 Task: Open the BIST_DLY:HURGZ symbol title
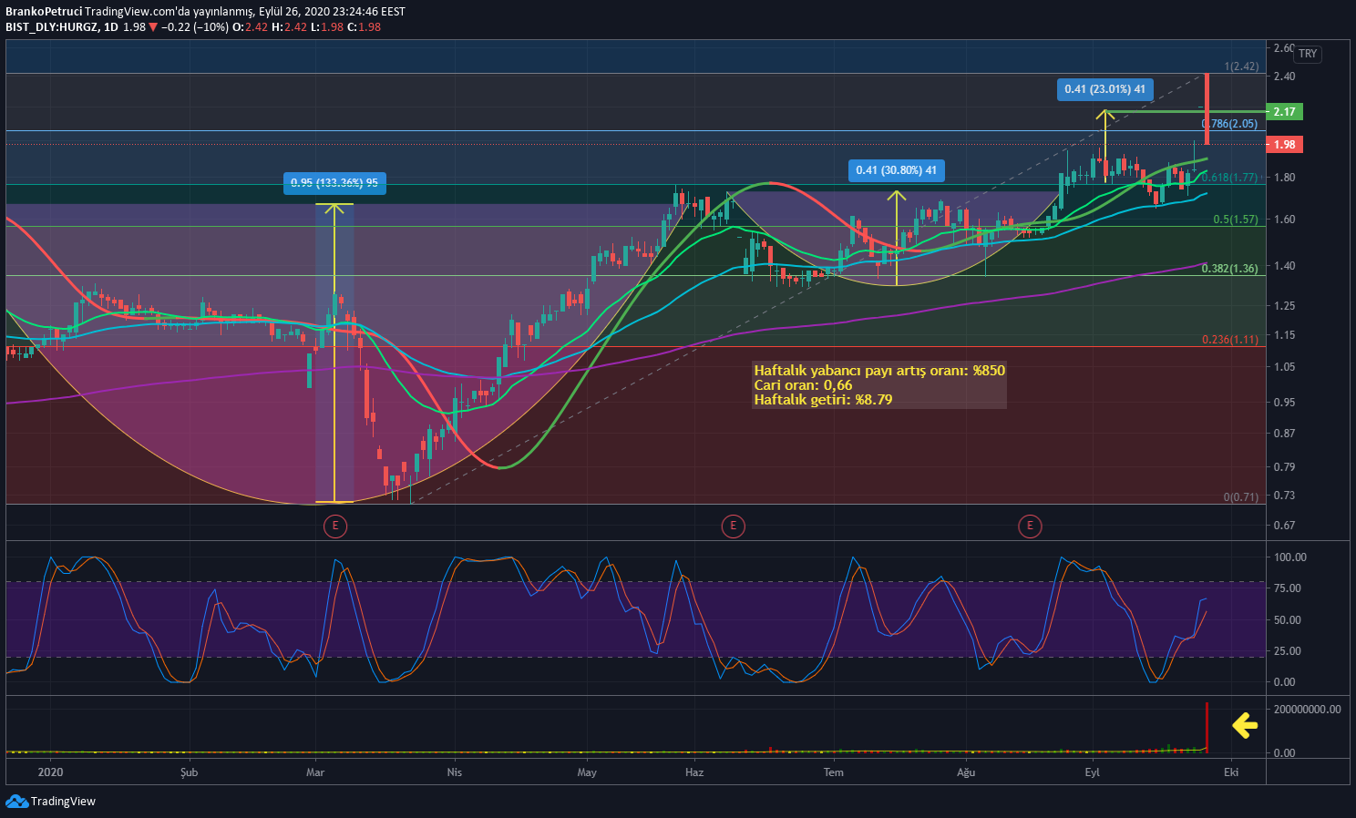52,27
